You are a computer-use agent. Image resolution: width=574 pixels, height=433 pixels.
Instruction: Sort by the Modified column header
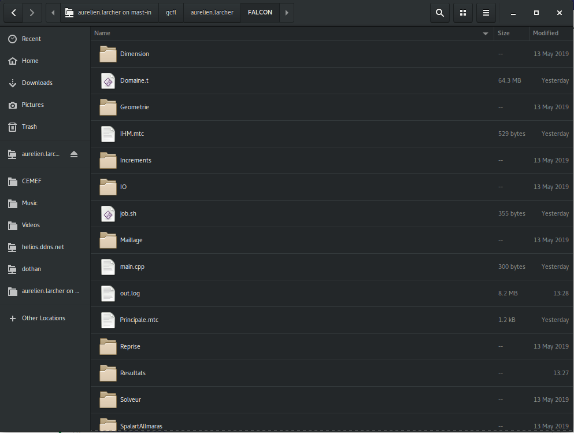click(x=551, y=34)
